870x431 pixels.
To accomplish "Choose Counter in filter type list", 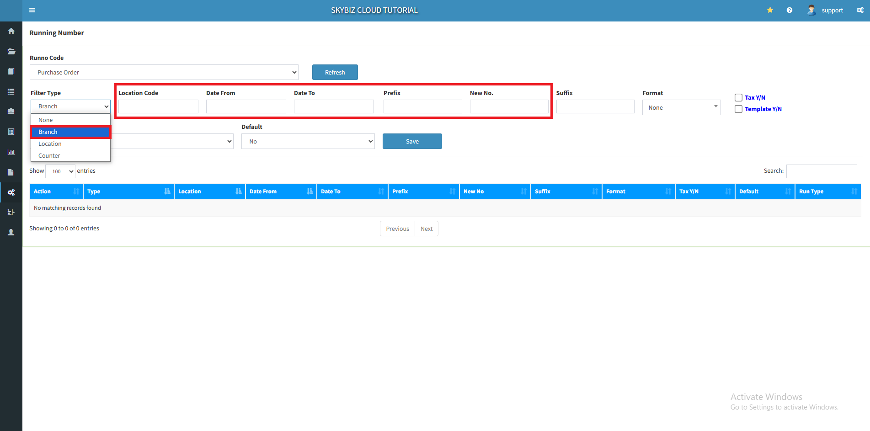I will click(49, 155).
